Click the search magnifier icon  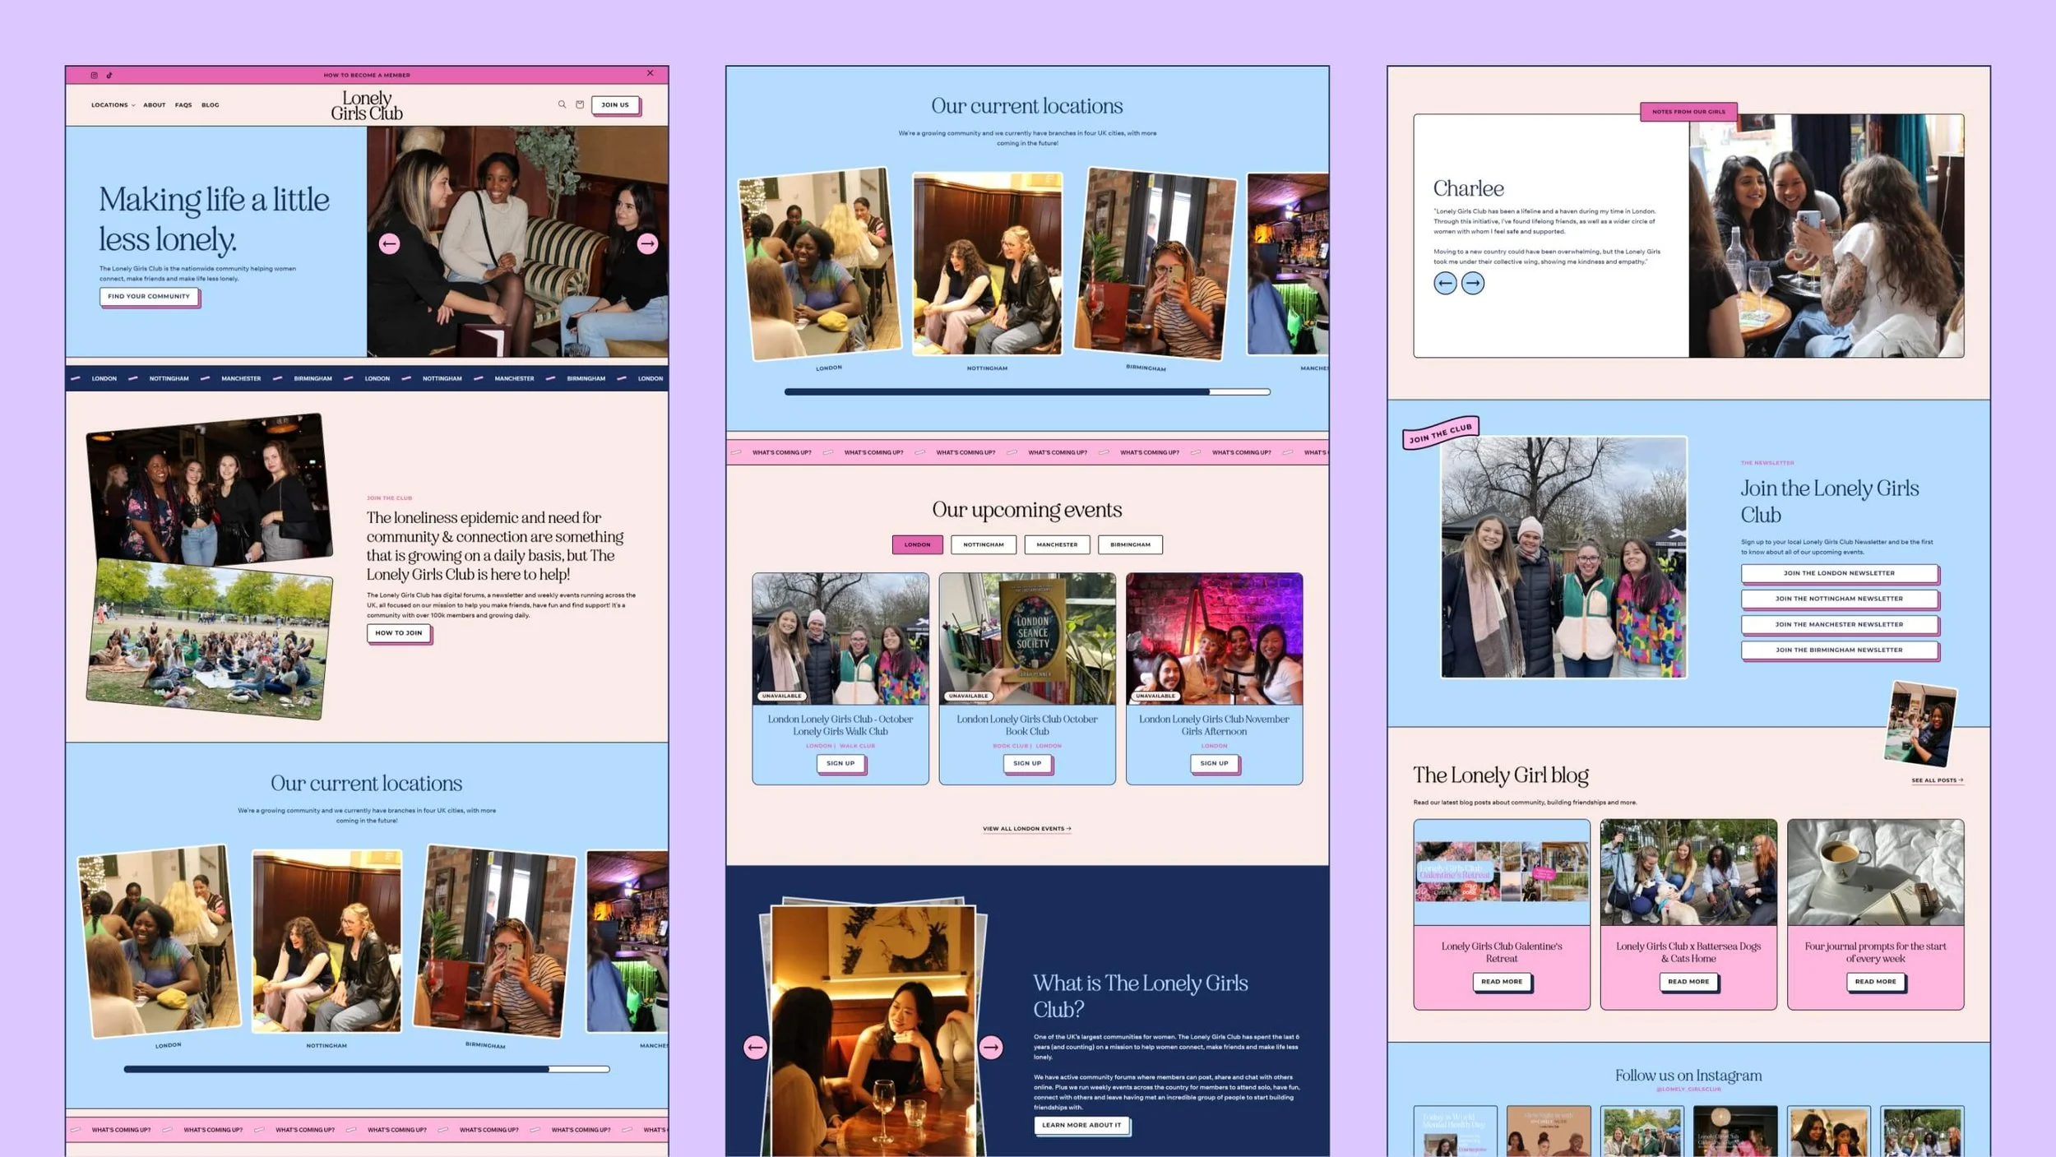coord(562,104)
